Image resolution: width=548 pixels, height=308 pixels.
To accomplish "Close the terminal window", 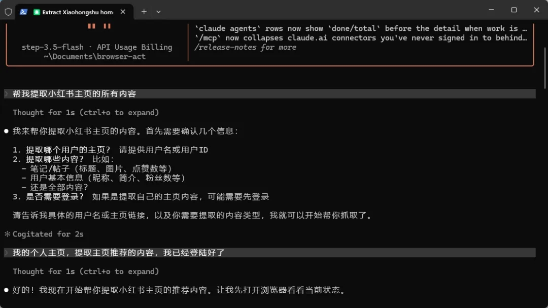I will tap(536, 10).
